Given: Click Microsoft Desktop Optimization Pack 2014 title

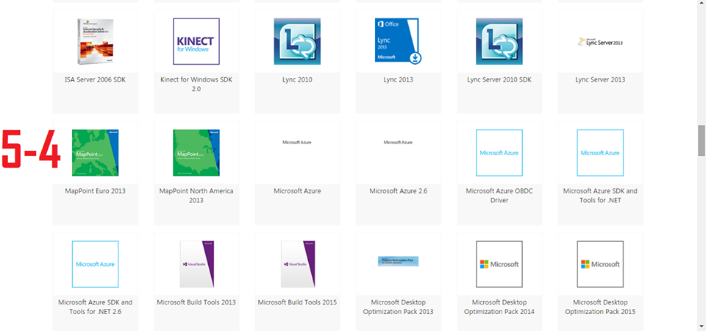Looking at the screenshot, I should [499, 307].
